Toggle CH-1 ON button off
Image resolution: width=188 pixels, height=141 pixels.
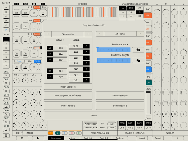click(148, 15)
